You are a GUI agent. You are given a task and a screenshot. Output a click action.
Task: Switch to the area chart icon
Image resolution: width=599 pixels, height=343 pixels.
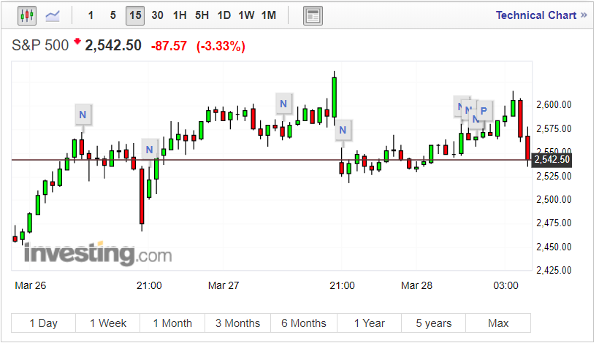click(x=53, y=15)
